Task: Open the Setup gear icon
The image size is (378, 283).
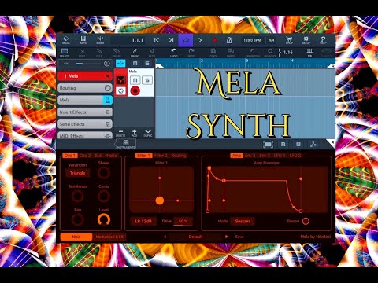Action: coord(306,40)
